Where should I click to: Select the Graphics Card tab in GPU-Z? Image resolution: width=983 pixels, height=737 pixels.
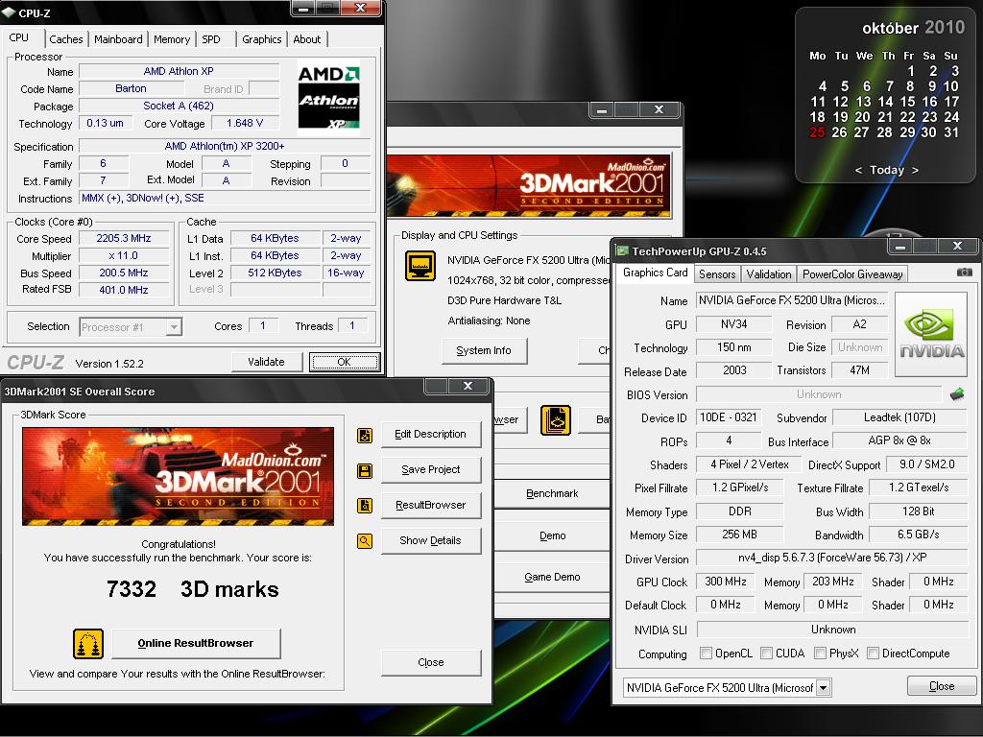click(655, 273)
